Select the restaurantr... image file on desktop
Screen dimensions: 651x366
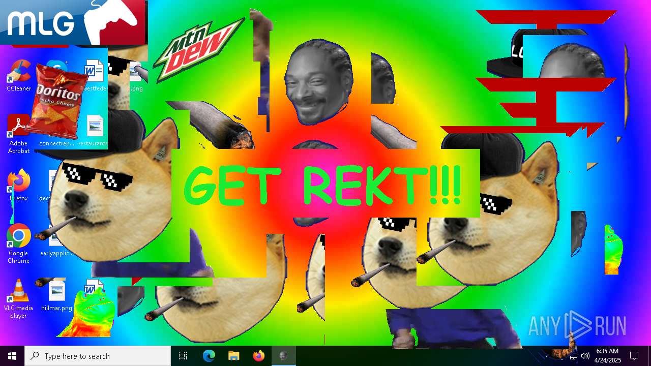click(x=94, y=132)
